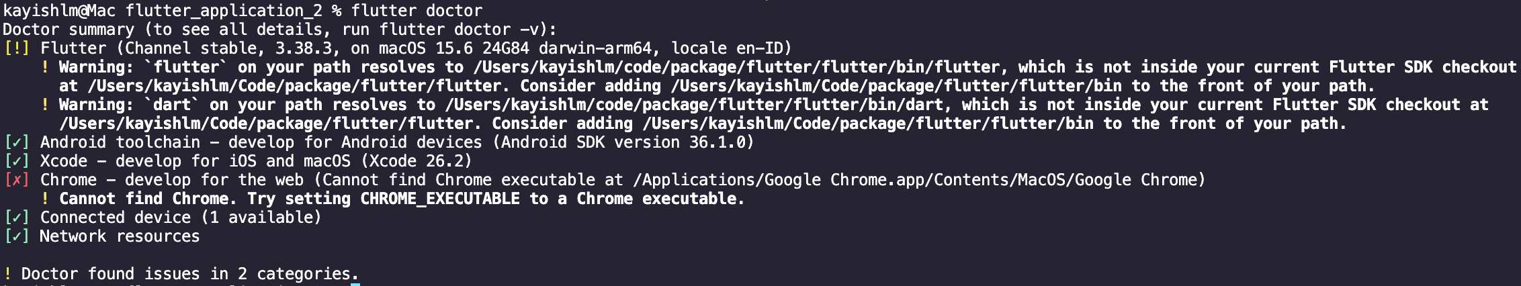Click the yellow exclamation before the `flutter` warning
Viewport: 1521px width, 286px height.
click(x=45, y=67)
